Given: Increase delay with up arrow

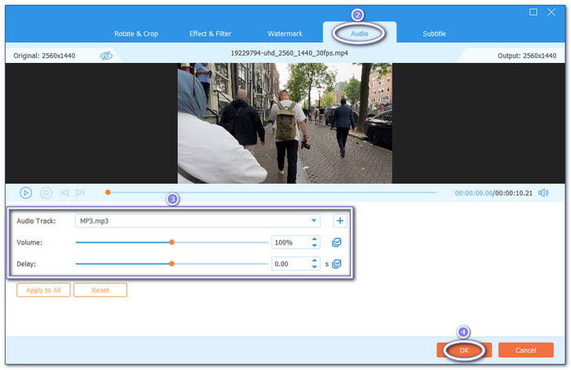Looking at the screenshot, I should pyautogui.click(x=314, y=261).
